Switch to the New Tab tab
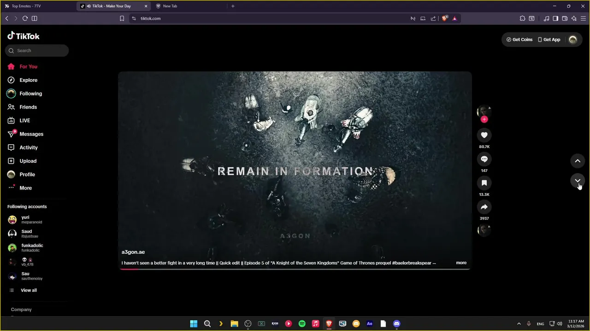This screenshot has height=331, width=590. click(189, 6)
